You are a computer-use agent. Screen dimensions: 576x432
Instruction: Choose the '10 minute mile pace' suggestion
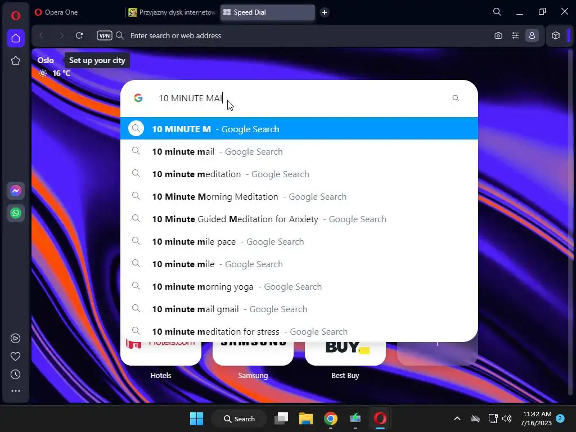point(299,241)
